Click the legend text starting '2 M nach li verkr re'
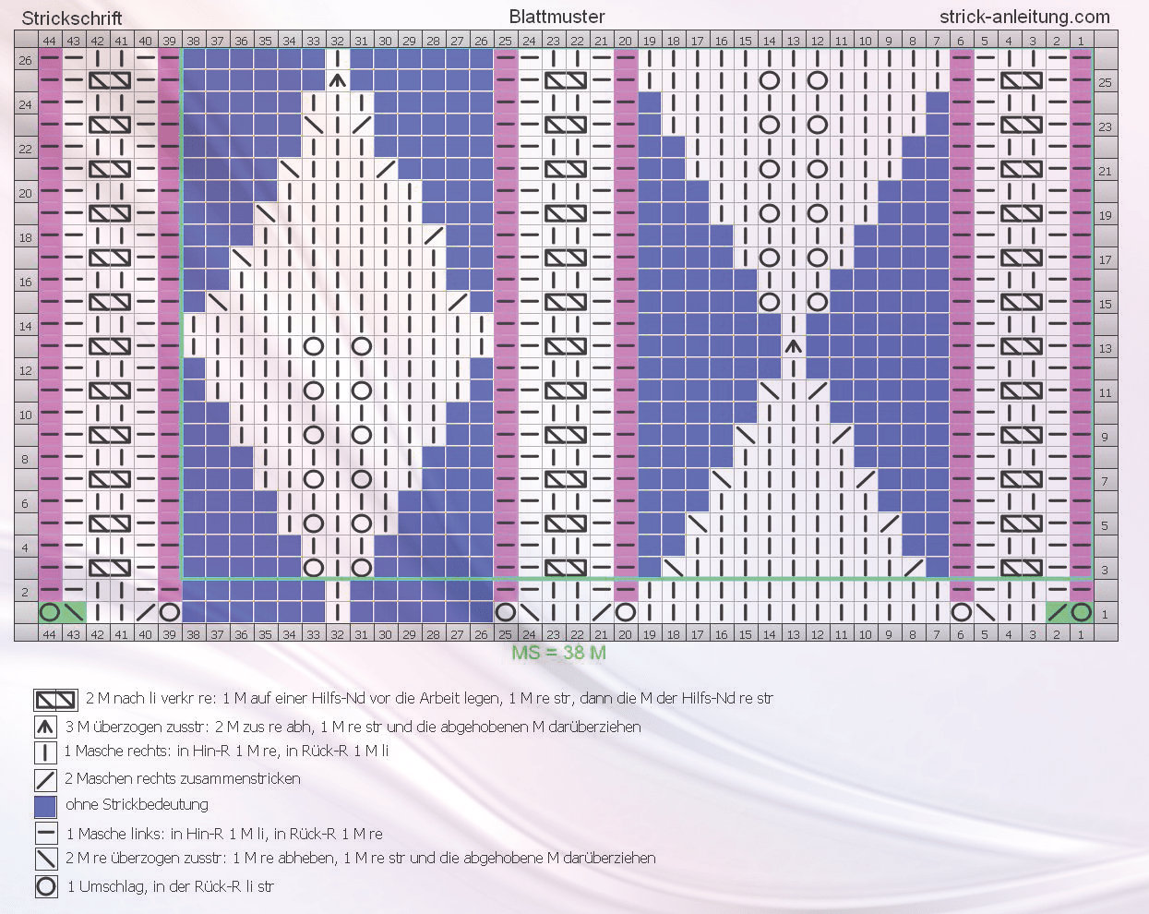Image resolution: width=1149 pixels, height=914 pixels. coord(429,698)
